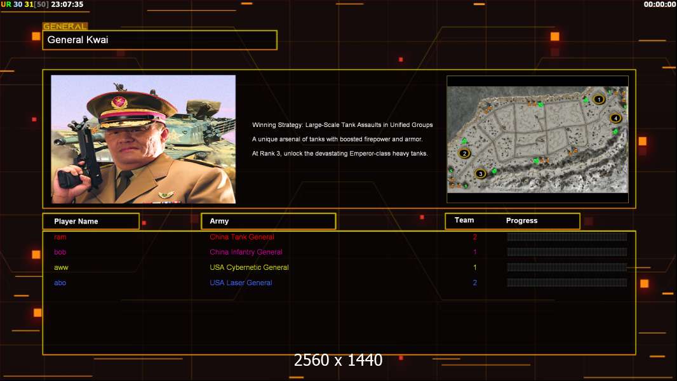This screenshot has width=677, height=381.
Task: Click the USA Laser General army entry
Action: click(x=241, y=283)
